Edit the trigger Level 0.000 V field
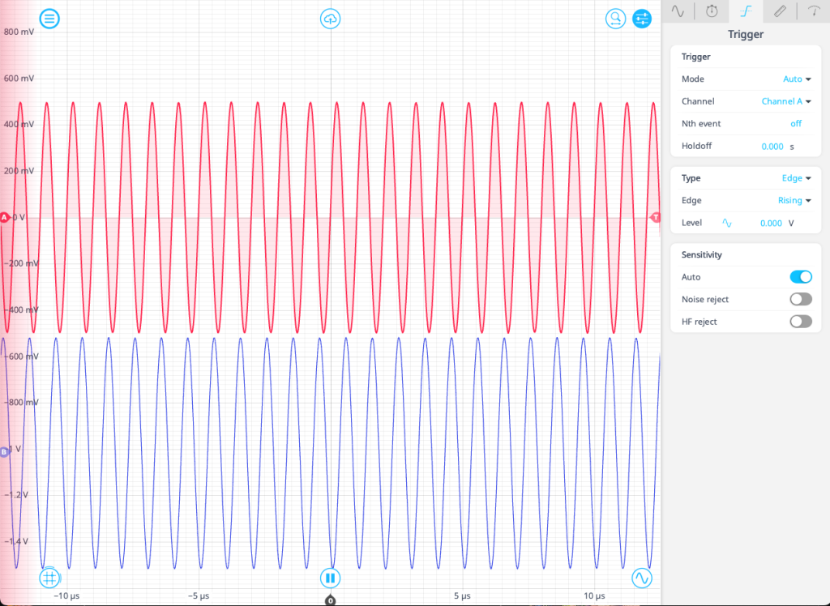Viewport: 830px width, 606px height. [x=771, y=224]
